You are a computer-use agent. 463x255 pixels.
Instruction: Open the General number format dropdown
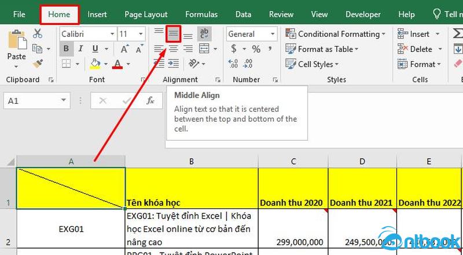coord(273,34)
